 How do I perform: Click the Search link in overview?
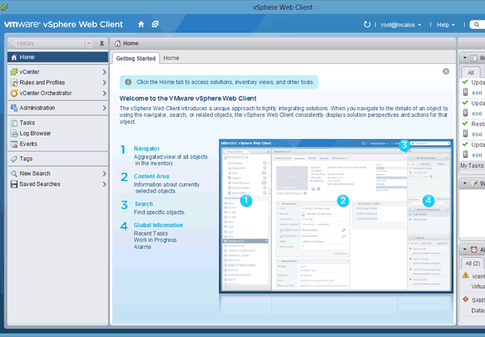[x=143, y=204]
